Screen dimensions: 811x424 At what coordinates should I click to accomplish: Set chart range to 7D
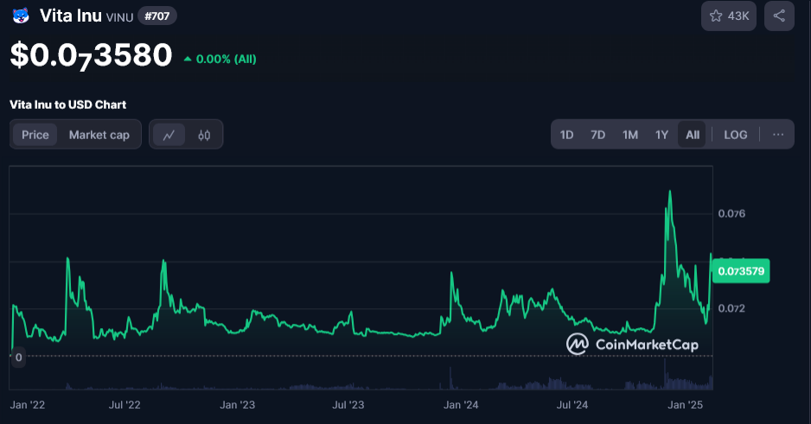(x=598, y=135)
